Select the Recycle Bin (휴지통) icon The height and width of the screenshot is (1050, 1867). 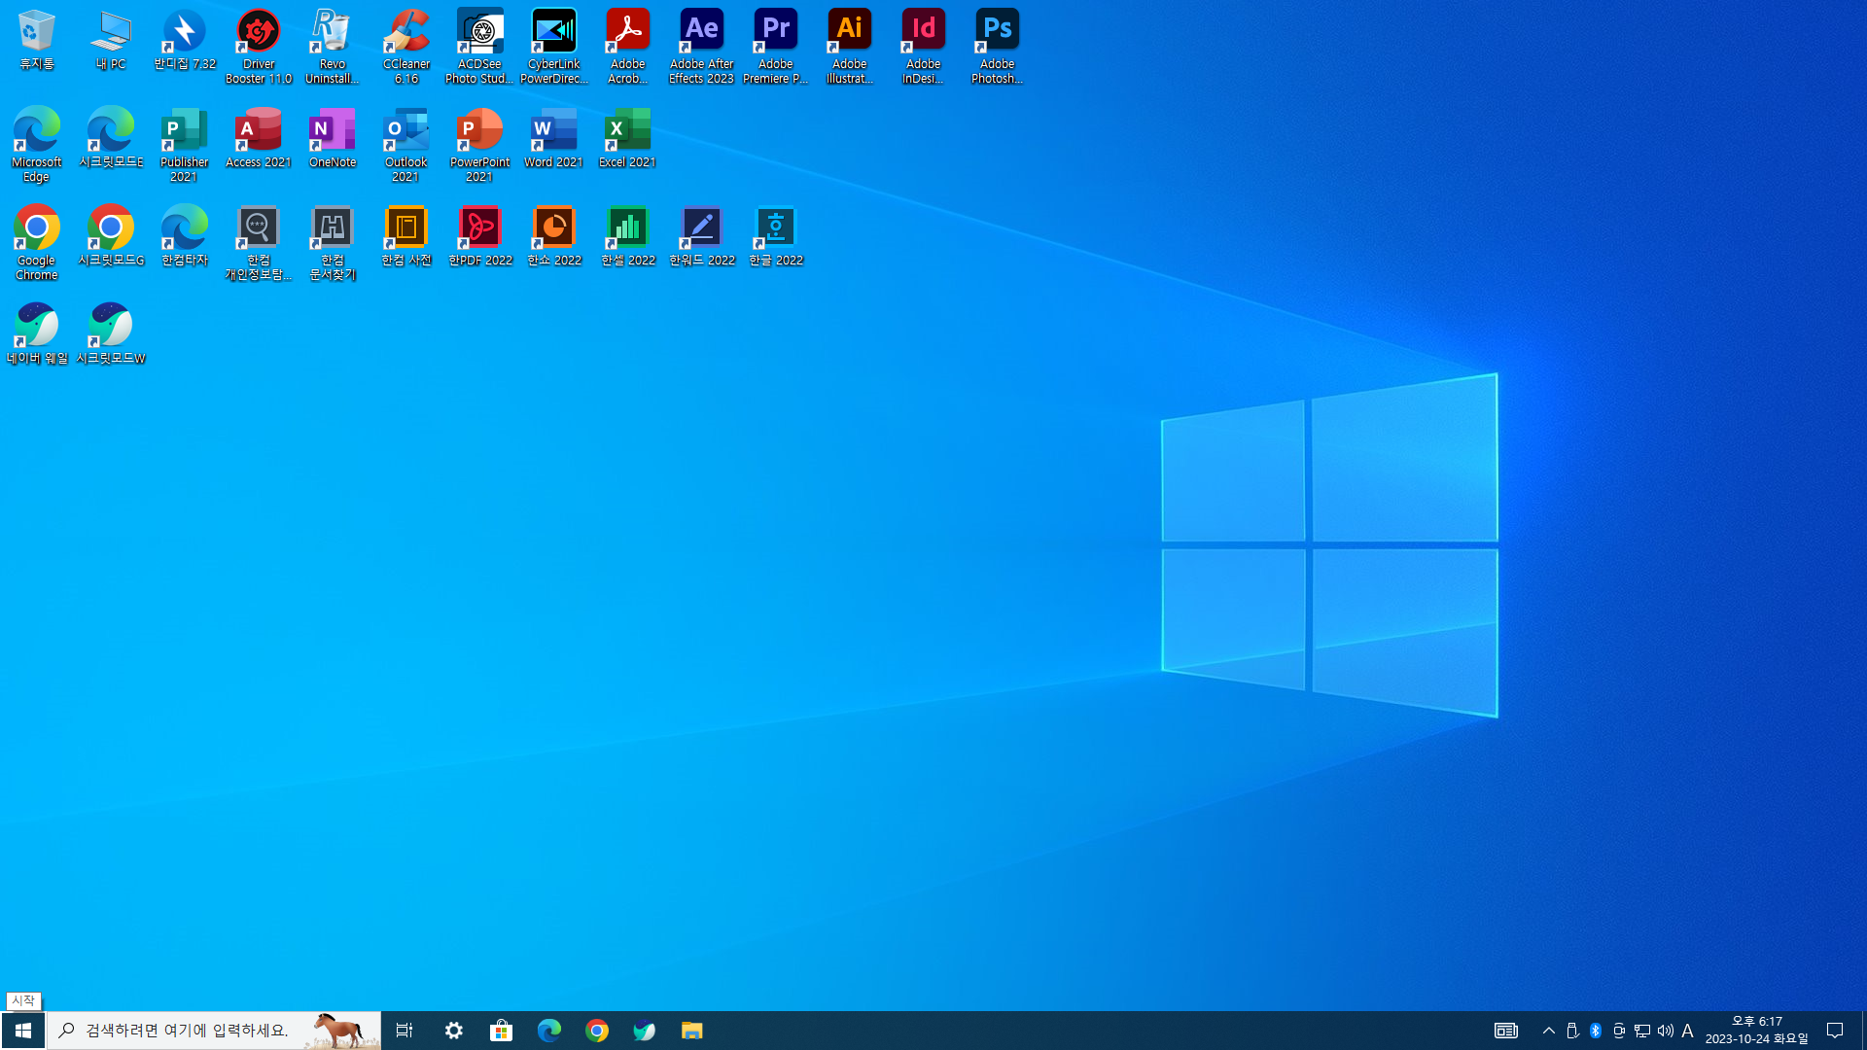click(37, 39)
